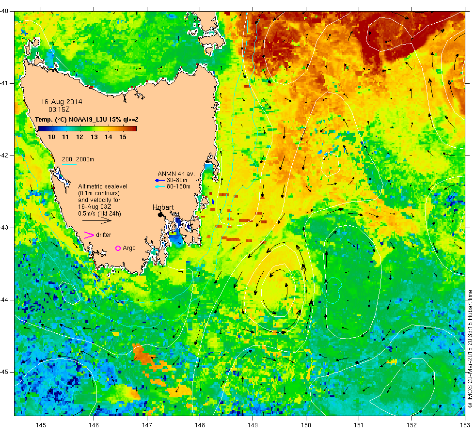The image size is (475, 436).
Task: Click longitude axis label 147
Action: pos(147,425)
